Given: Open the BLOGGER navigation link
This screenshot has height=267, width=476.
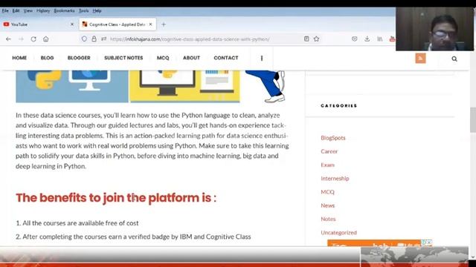Looking at the screenshot, I should 79,58.
